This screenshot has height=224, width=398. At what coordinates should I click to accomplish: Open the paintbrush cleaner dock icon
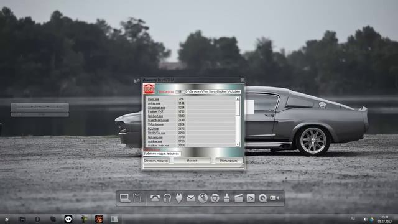[226, 198]
